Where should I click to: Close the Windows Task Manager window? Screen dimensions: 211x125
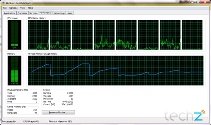click(205, 2)
